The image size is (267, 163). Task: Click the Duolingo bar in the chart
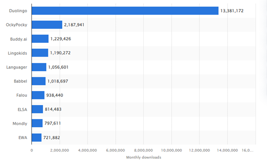click(x=125, y=11)
